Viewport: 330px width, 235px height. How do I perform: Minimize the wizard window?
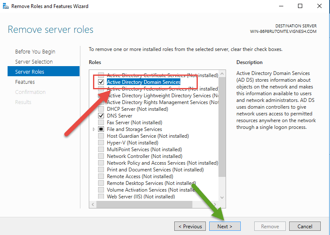tap(280, 6)
